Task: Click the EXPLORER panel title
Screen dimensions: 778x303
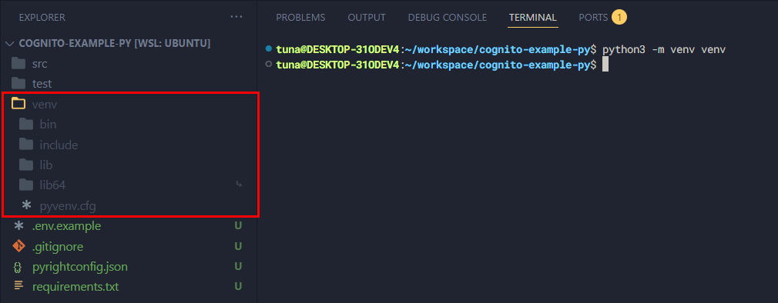Action: [x=42, y=18]
